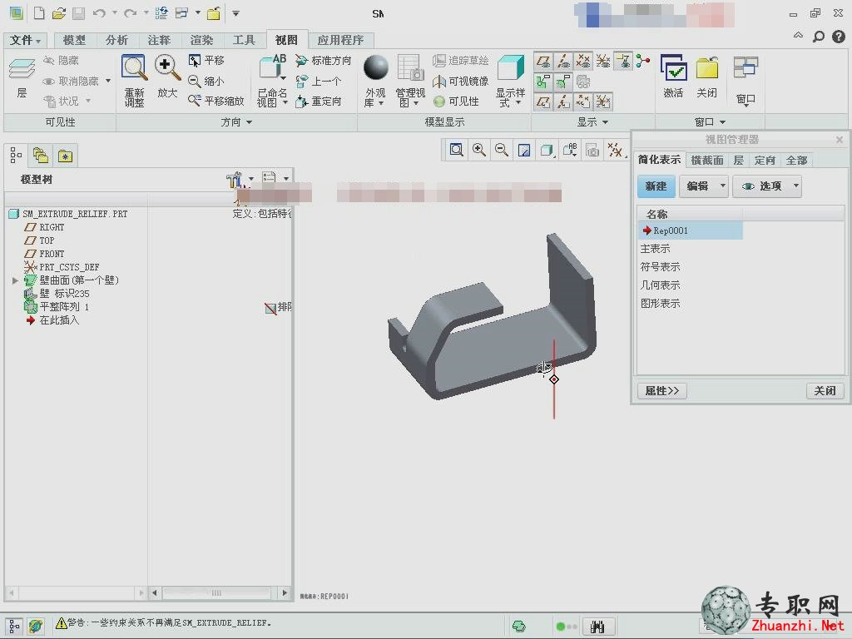Open model tree settings hammer icon

click(x=234, y=179)
